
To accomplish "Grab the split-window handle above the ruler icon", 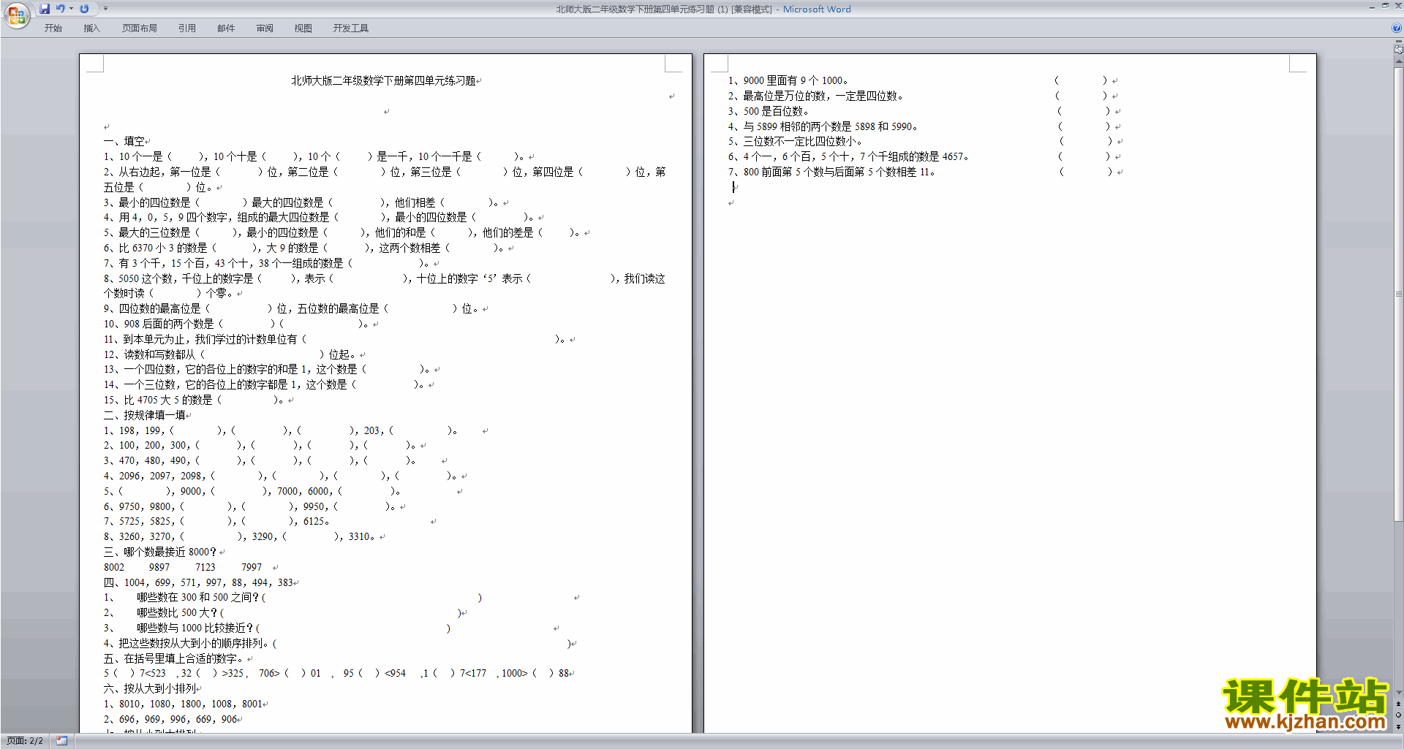I will pos(1399,42).
